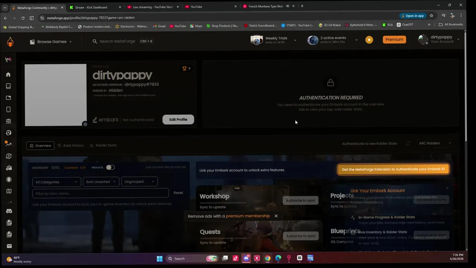
Task: Click Get the MetaForge Extension button
Action: point(393,169)
